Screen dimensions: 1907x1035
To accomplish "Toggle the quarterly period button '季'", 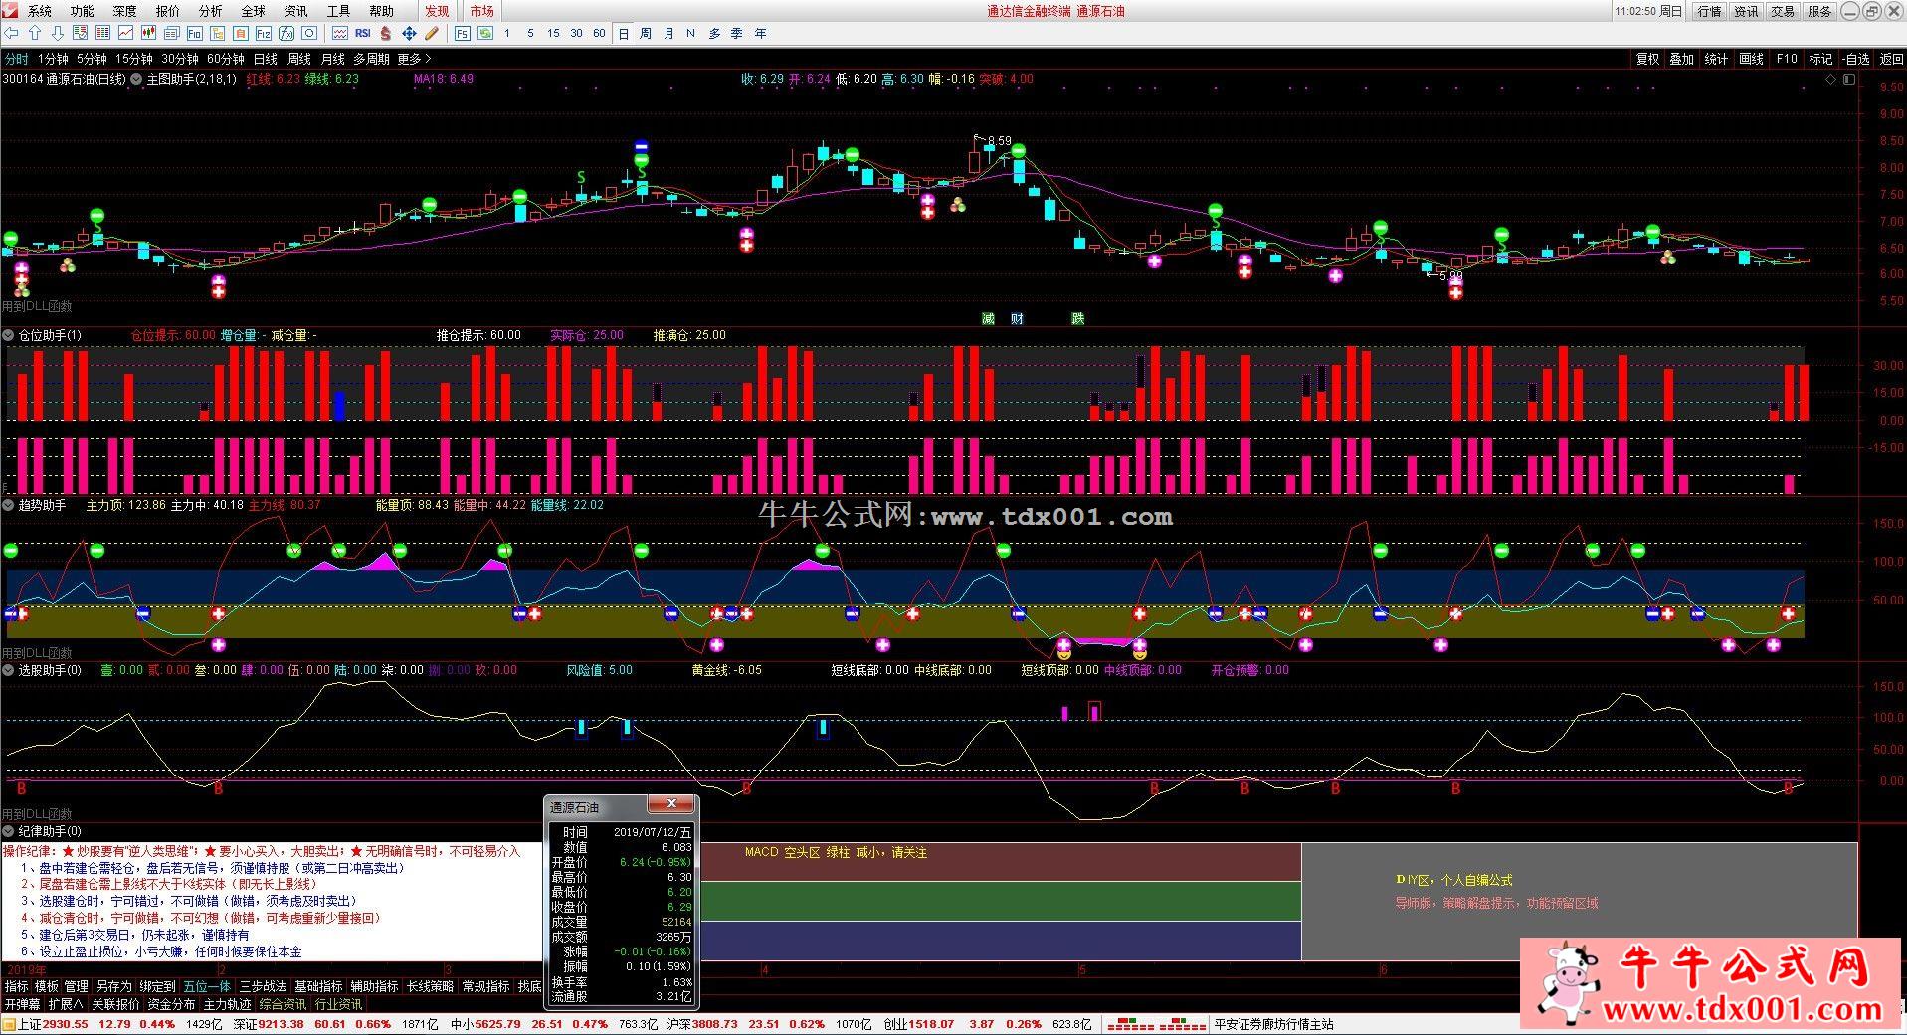I will tap(737, 33).
